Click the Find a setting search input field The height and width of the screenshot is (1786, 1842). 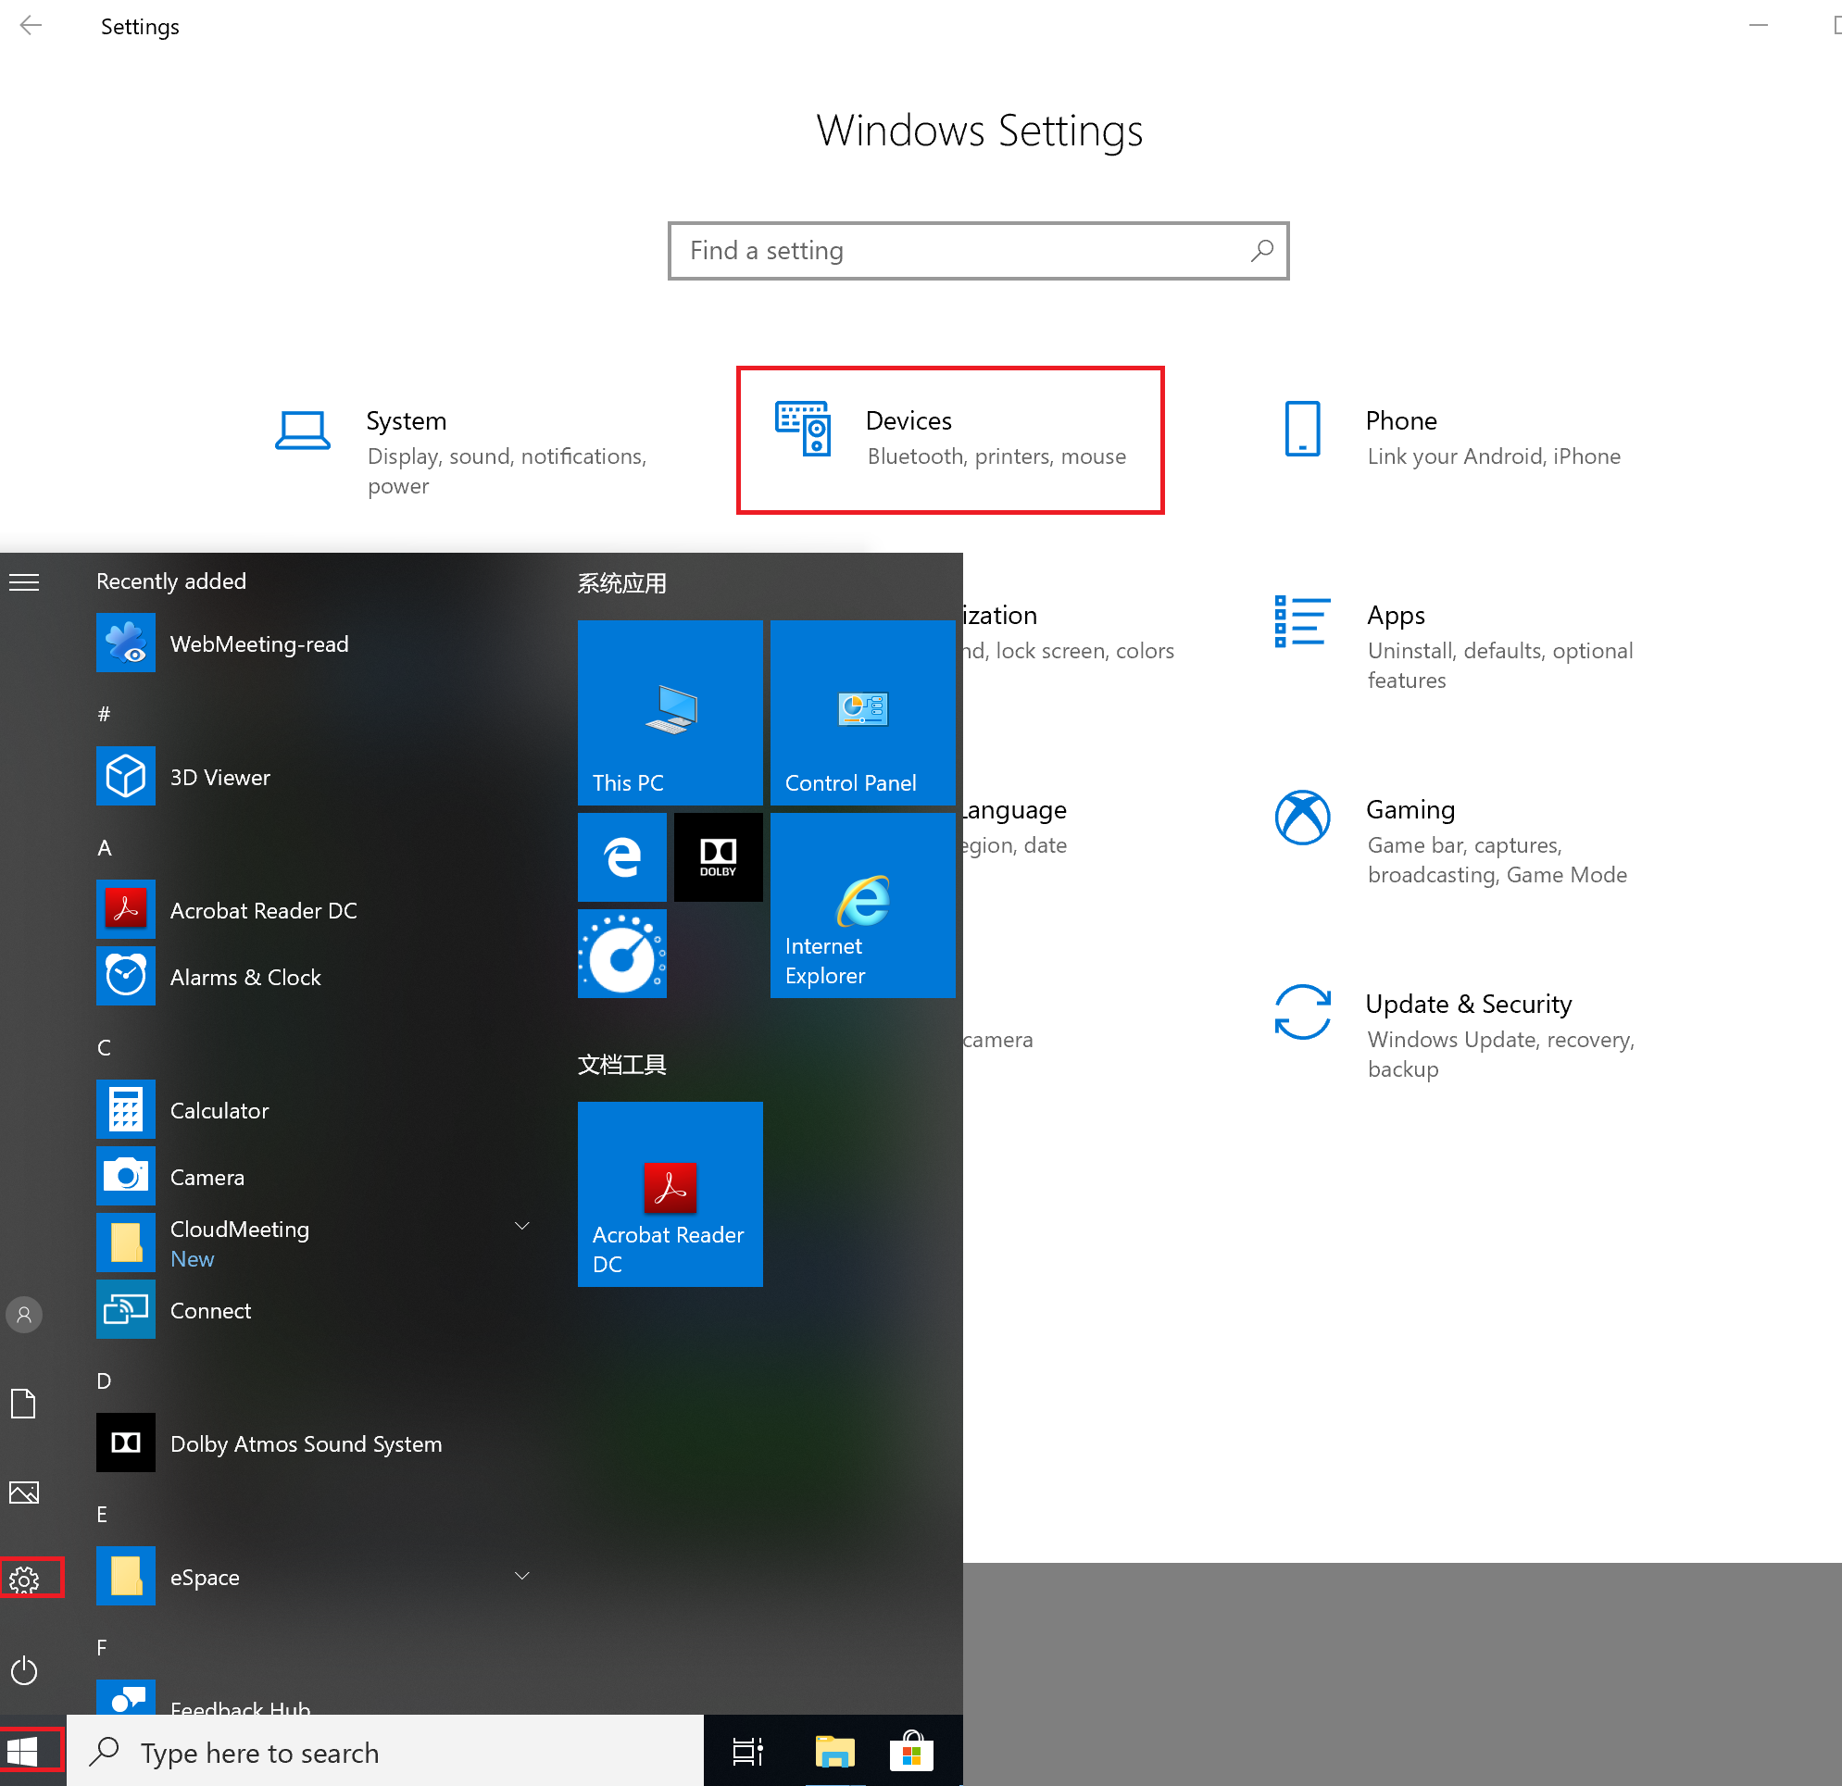pos(977,250)
